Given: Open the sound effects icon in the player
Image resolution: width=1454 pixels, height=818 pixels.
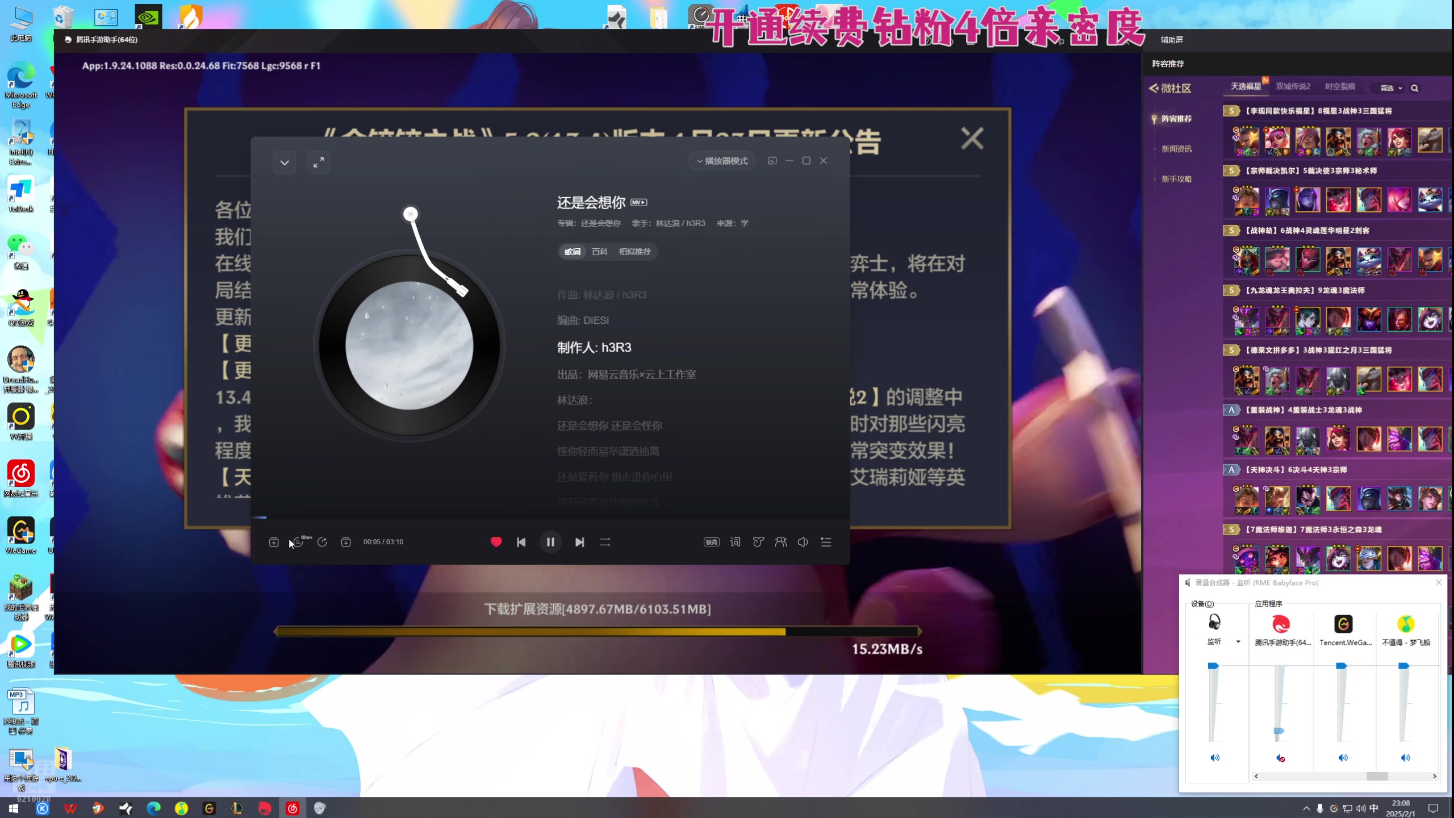Looking at the screenshot, I should (x=758, y=542).
